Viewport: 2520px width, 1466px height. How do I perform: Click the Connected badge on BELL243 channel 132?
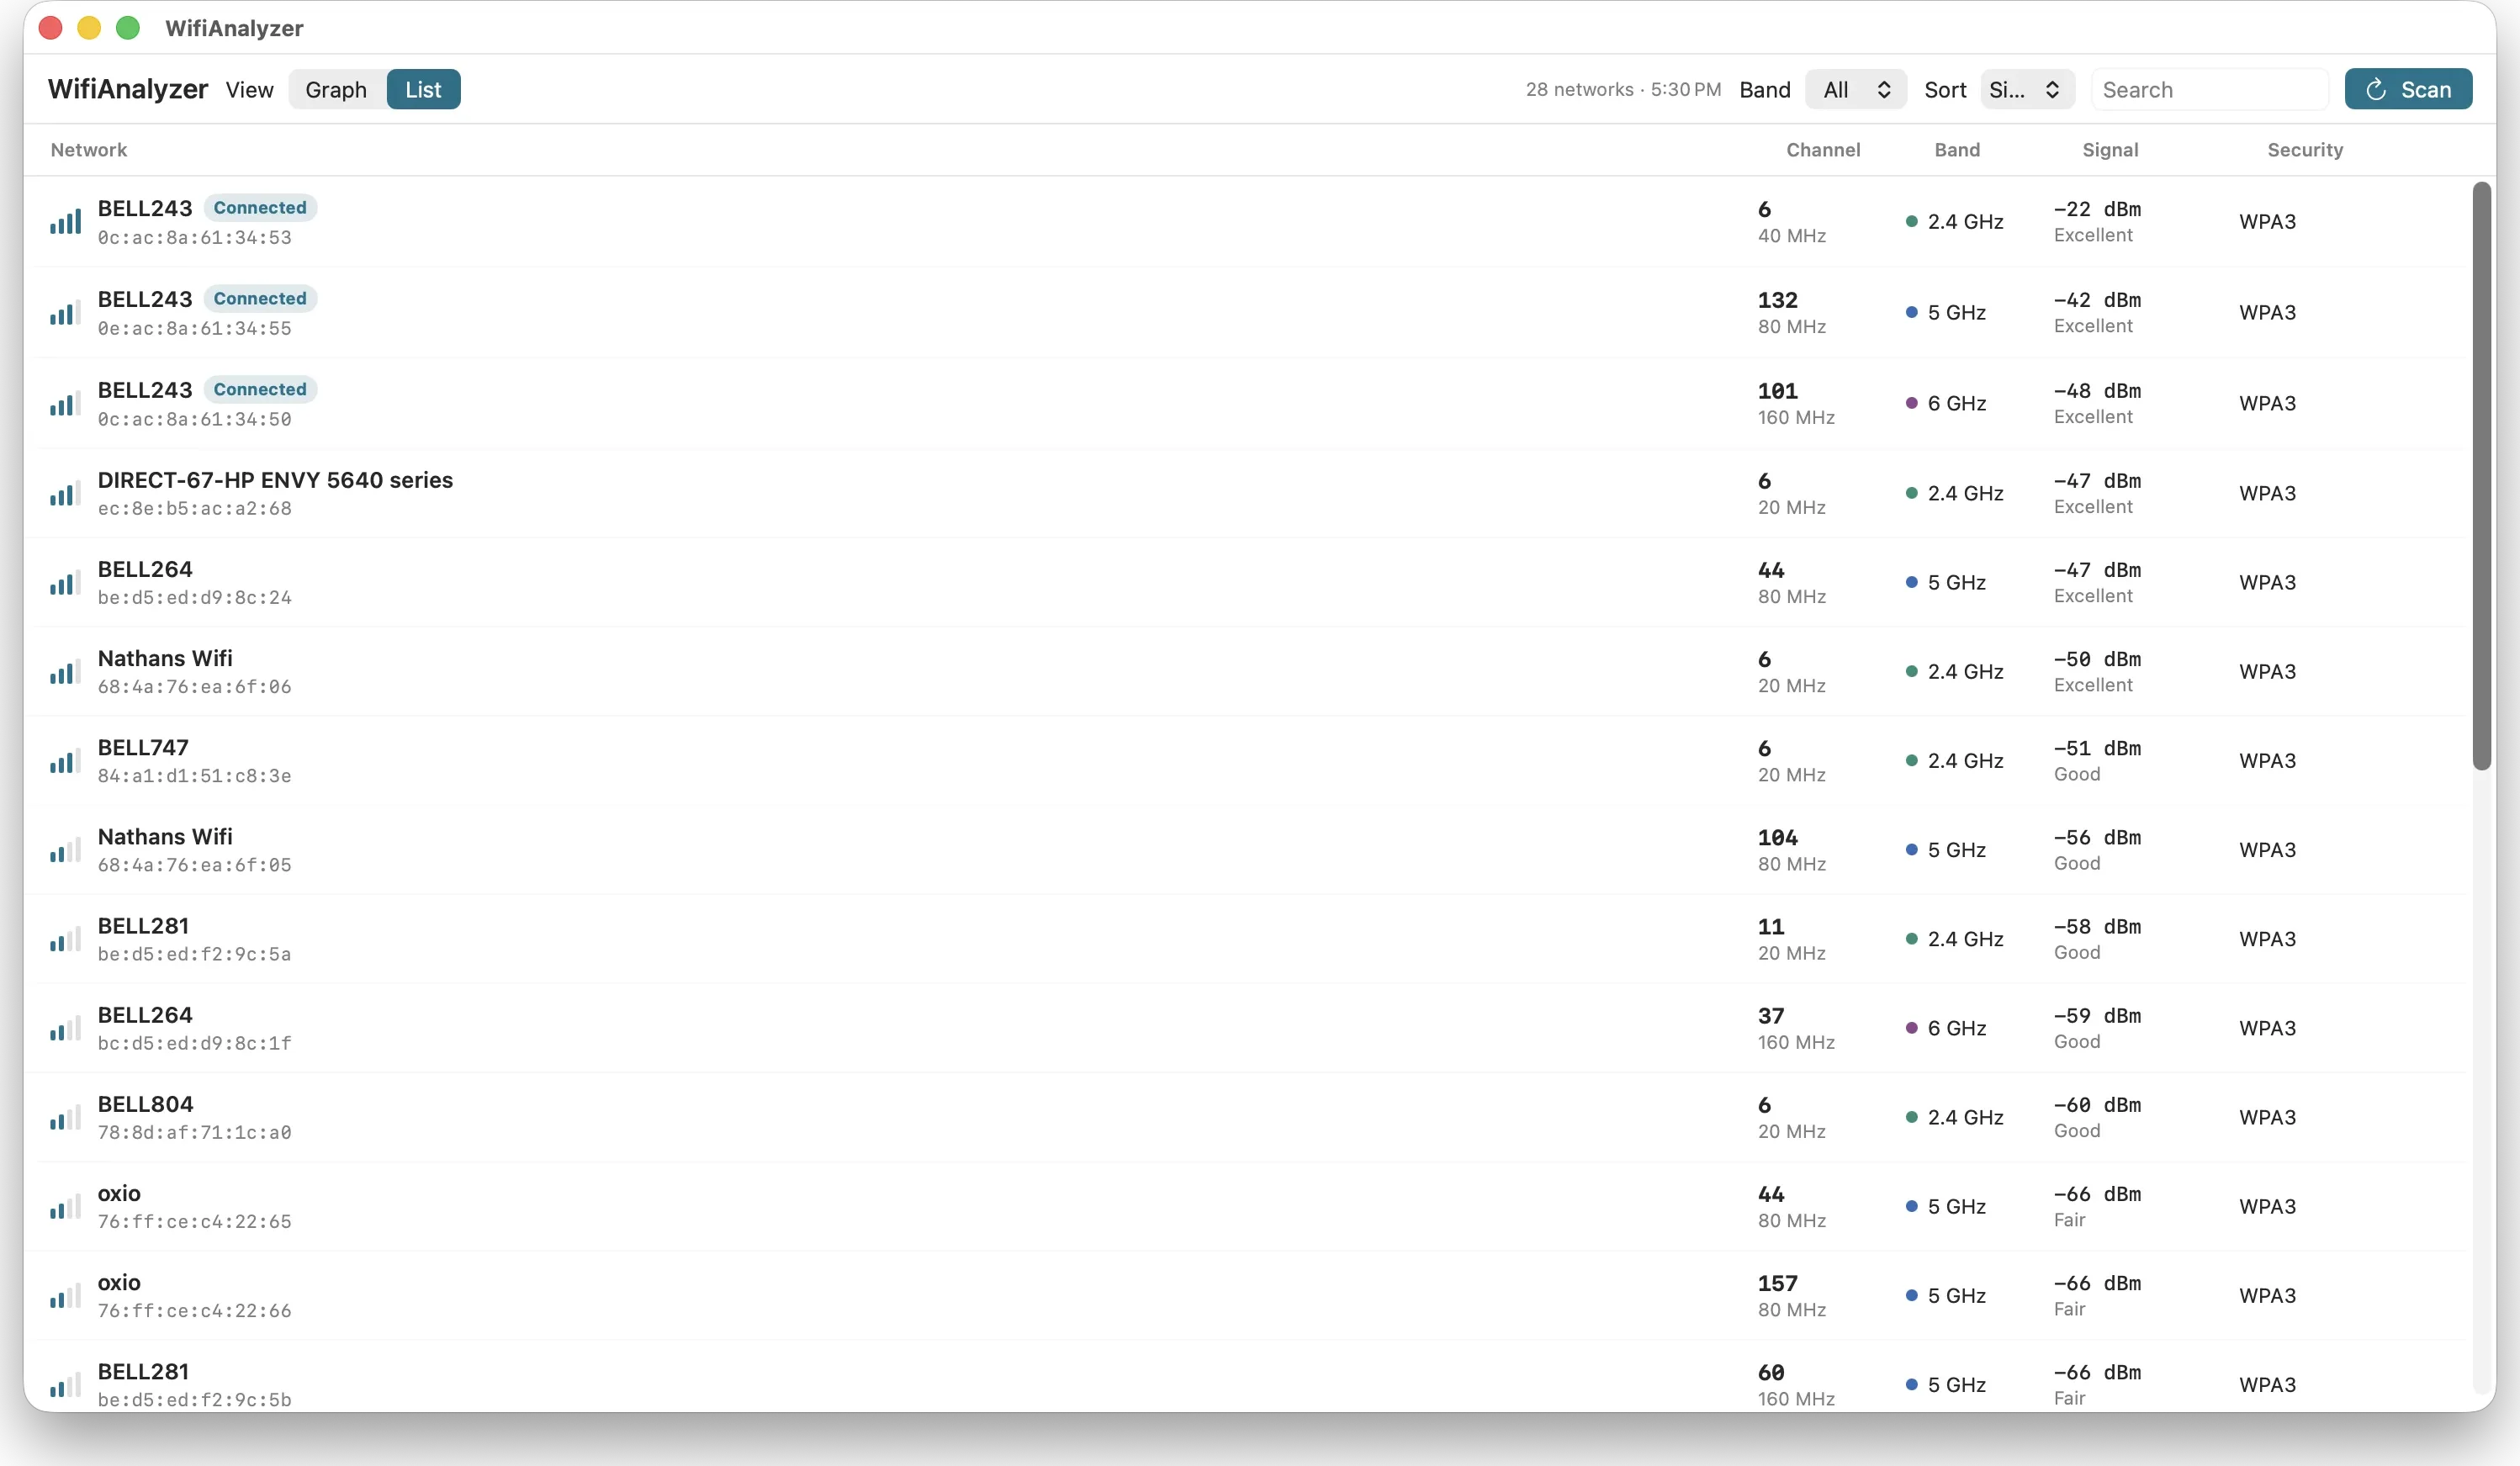click(260, 298)
